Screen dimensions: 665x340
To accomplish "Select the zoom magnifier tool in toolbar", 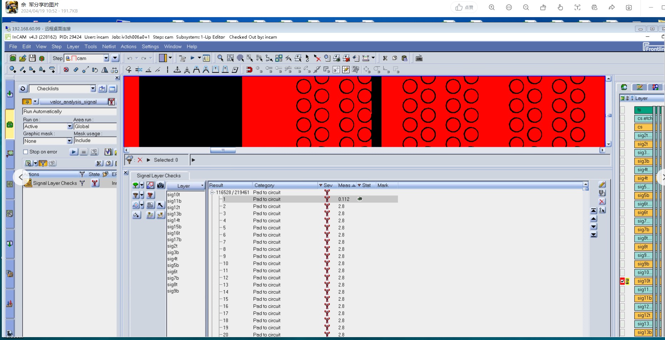I will click(x=220, y=58).
